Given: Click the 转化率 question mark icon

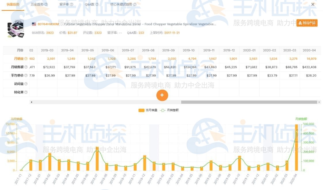Looking at the screenshot, I should (26, 92).
